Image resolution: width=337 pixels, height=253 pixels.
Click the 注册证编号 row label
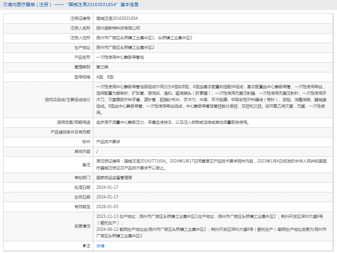tap(81, 19)
